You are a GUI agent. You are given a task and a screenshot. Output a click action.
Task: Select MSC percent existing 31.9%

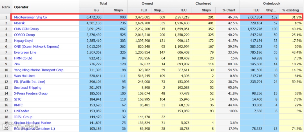pos(297,17)
